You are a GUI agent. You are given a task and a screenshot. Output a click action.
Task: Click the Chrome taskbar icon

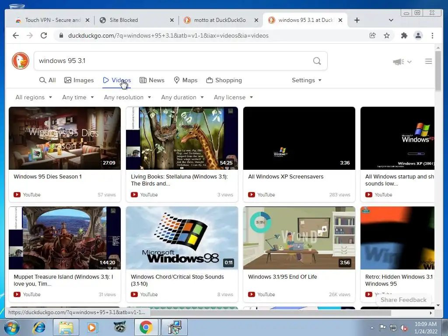pos(146,327)
